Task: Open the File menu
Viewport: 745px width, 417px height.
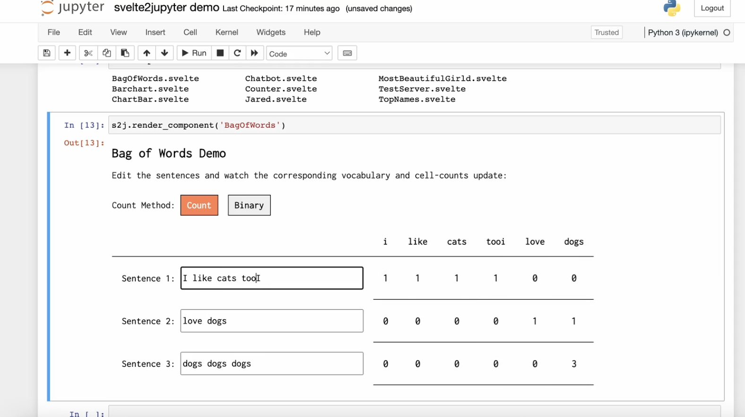Action: pyautogui.click(x=54, y=32)
